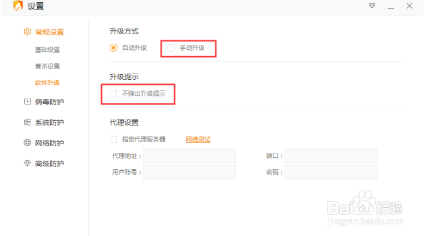Click the gear icon beside 常规设置
The height and width of the screenshot is (236, 427).
[27, 32]
